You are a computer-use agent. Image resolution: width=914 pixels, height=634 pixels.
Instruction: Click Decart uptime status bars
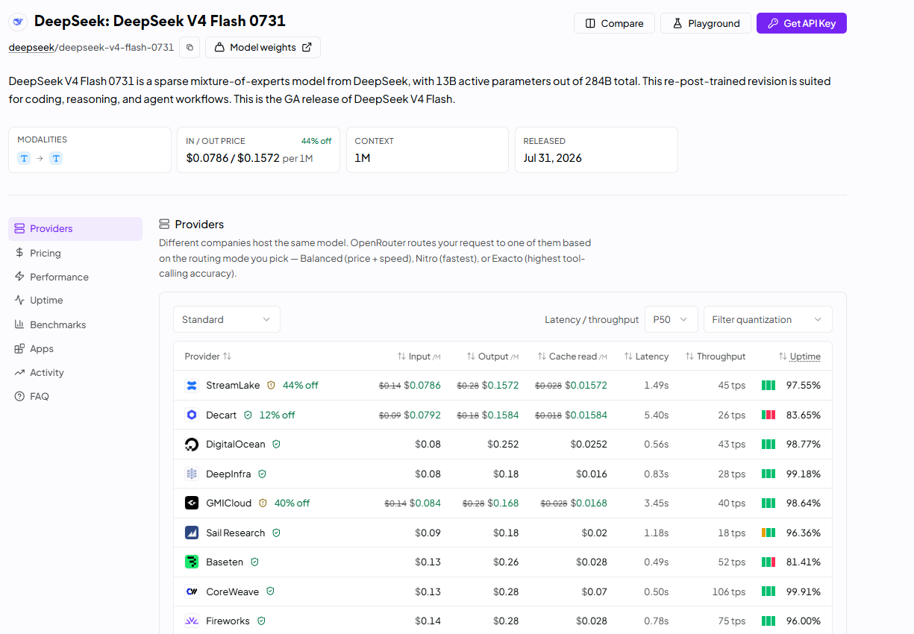(x=769, y=415)
